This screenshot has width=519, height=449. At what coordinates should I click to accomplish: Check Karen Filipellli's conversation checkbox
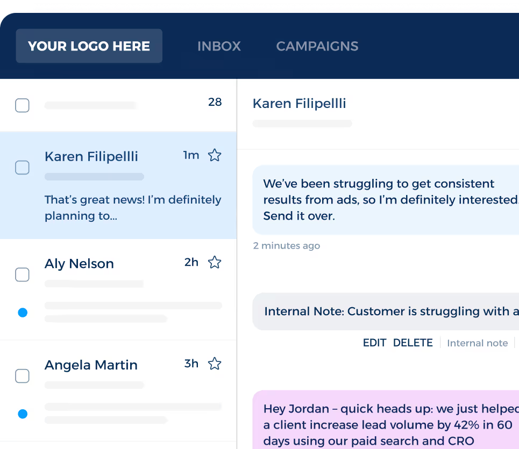click(x=22, y=168)
